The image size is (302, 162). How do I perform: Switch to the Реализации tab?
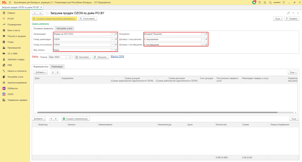[x=57, y=67]
